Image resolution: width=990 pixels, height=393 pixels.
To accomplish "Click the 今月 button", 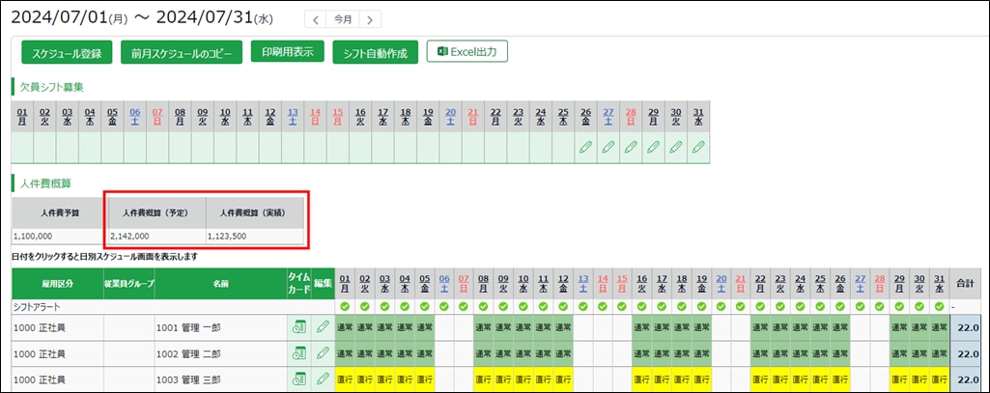I will (x=343, y=19).
